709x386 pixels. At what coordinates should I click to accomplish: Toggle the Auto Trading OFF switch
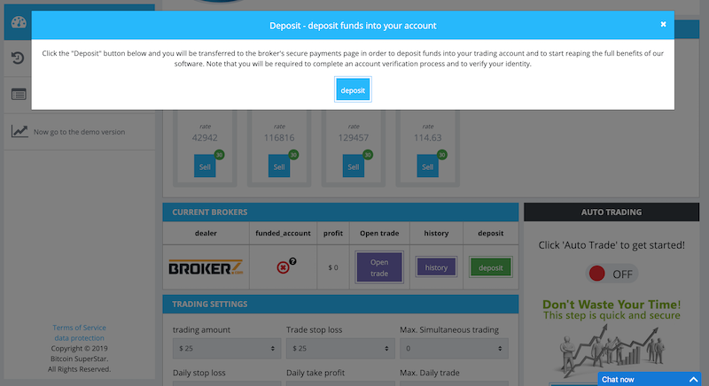coord(611,274)
